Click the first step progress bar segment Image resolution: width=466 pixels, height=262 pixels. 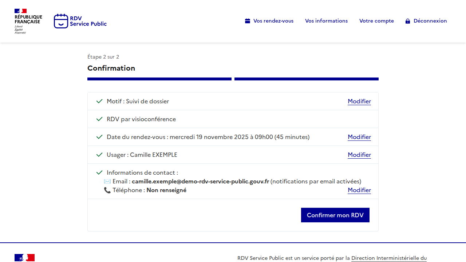[x=159, y=79]
